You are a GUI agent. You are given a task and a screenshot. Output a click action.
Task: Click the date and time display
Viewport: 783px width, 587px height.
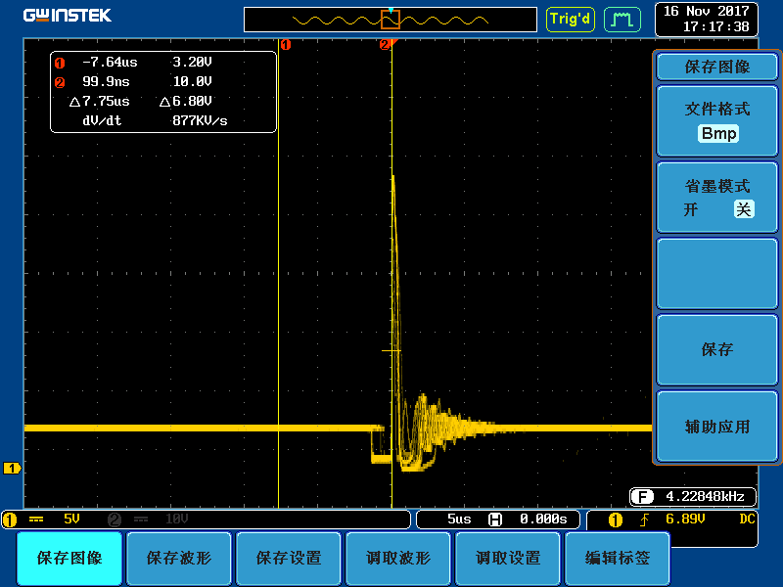(707, 19)
